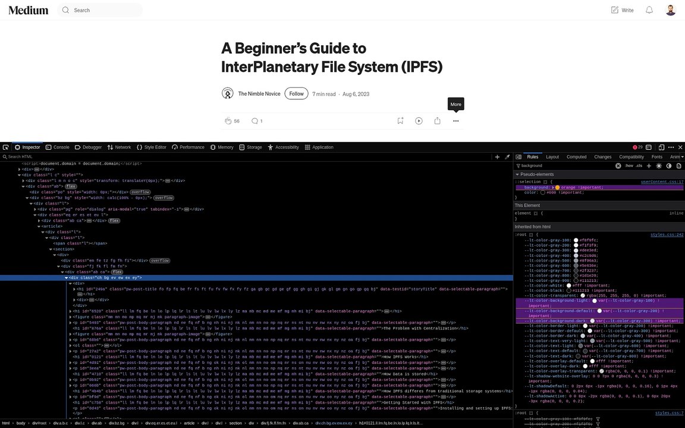Switch to the Layout sidebar tab
This screenshot has width=685, height=428.
pos(552,157)
